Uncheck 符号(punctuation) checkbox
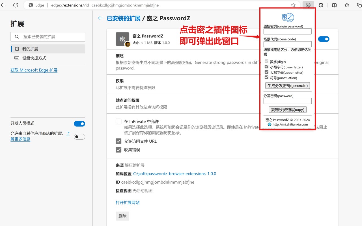The height and width of the screenshot is (226, 362). click(266, 77)
